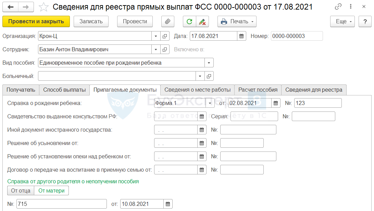Open the Получатель tab
Screen dimensions: 374x211
pyautogui.click(x=21, y=90)
